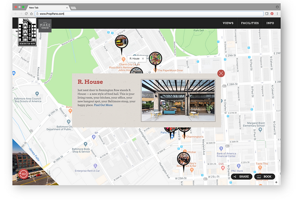The image size is (301, 204).
Task: Click Baltimore City Department of Public marker
Action: 68,122
